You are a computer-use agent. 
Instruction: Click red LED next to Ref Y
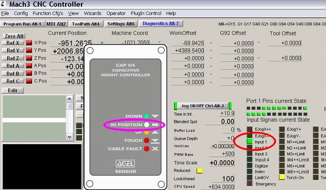tap(29, 51)
